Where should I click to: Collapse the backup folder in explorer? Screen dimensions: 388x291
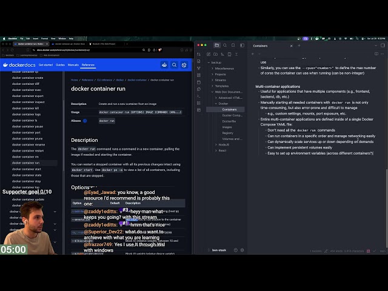click(209, 62)
